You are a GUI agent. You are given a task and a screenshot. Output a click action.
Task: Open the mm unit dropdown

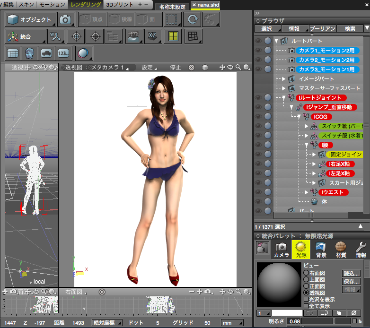(x=232, y=323)
